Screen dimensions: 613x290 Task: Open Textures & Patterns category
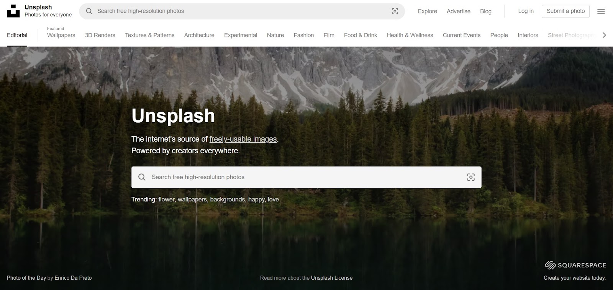point(149,35)
